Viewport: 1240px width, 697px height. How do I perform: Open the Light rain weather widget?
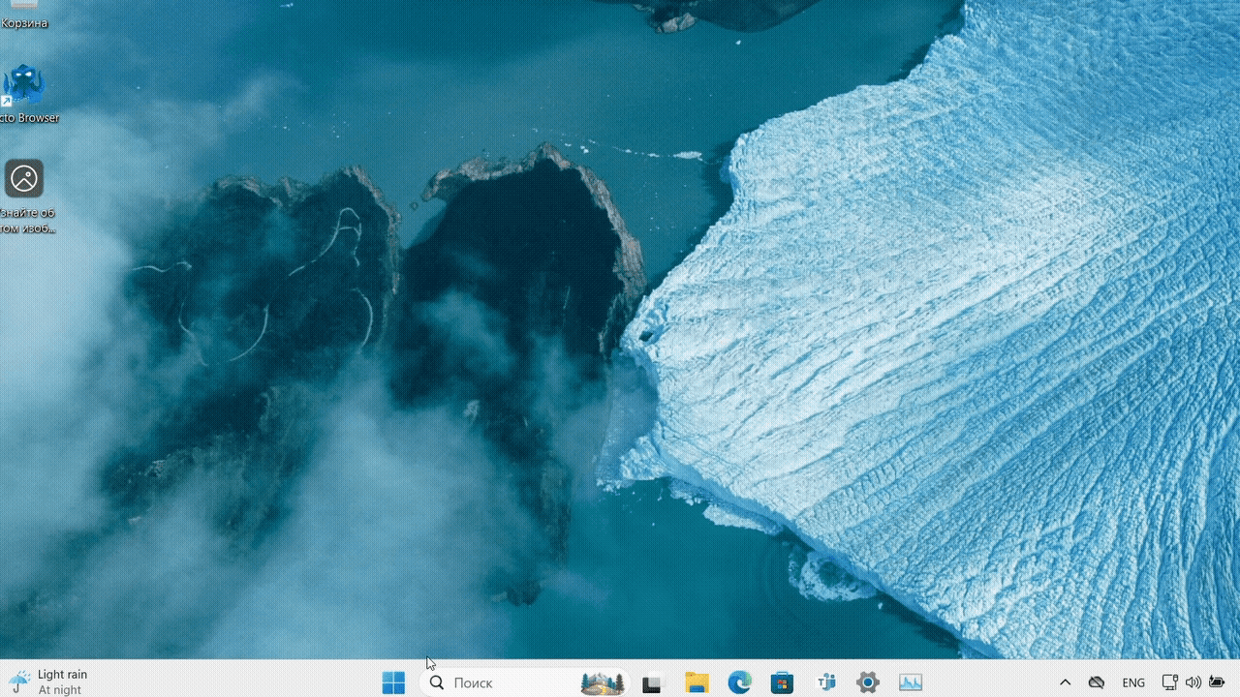point(48,682)
